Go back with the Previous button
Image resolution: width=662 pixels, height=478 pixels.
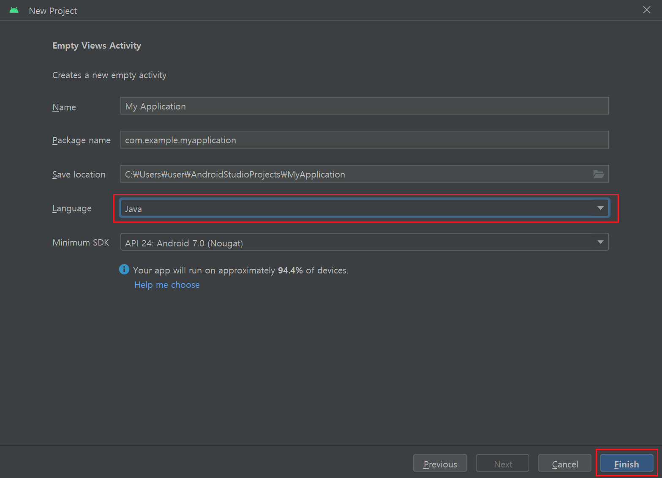pyautogui.click(x=440, y=464)
